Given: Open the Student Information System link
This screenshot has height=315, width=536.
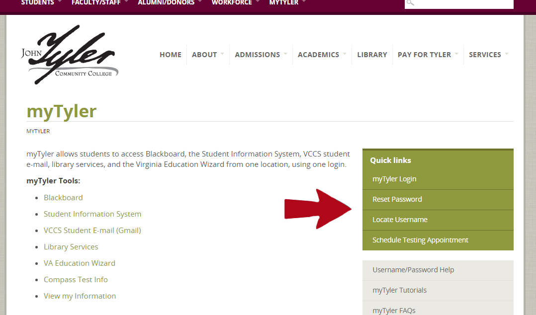Looking at the screenshot, I should [x=92, y=214].
